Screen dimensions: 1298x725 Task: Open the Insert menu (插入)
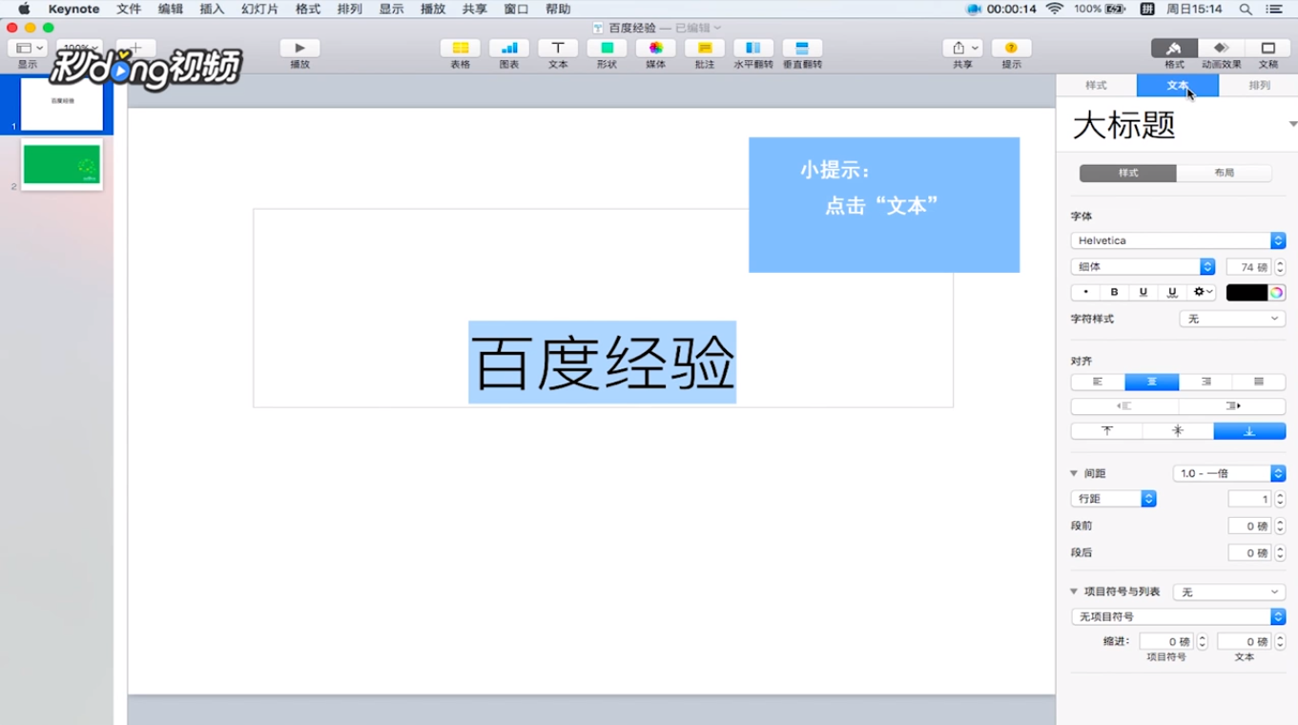pyautogui.click(x=212, y=9)
